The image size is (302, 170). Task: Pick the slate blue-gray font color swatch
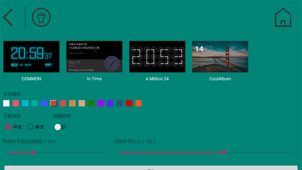coord(120,103)
